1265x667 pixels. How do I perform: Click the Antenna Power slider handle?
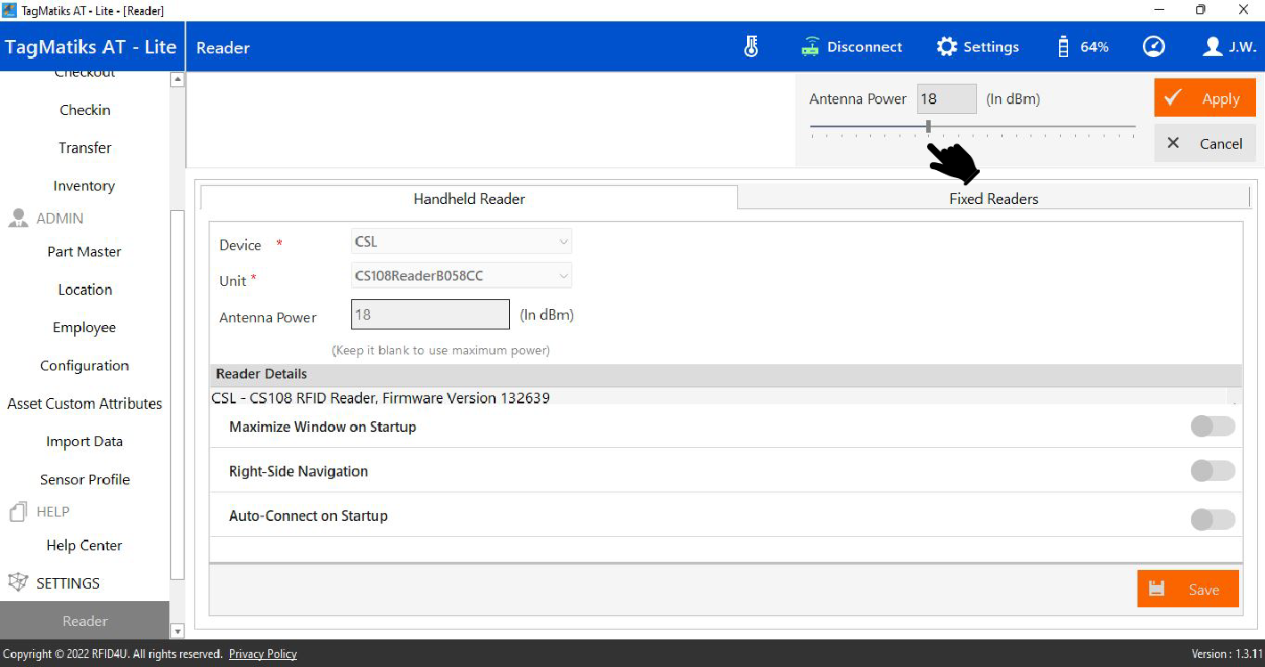click(x=928, y=126)
